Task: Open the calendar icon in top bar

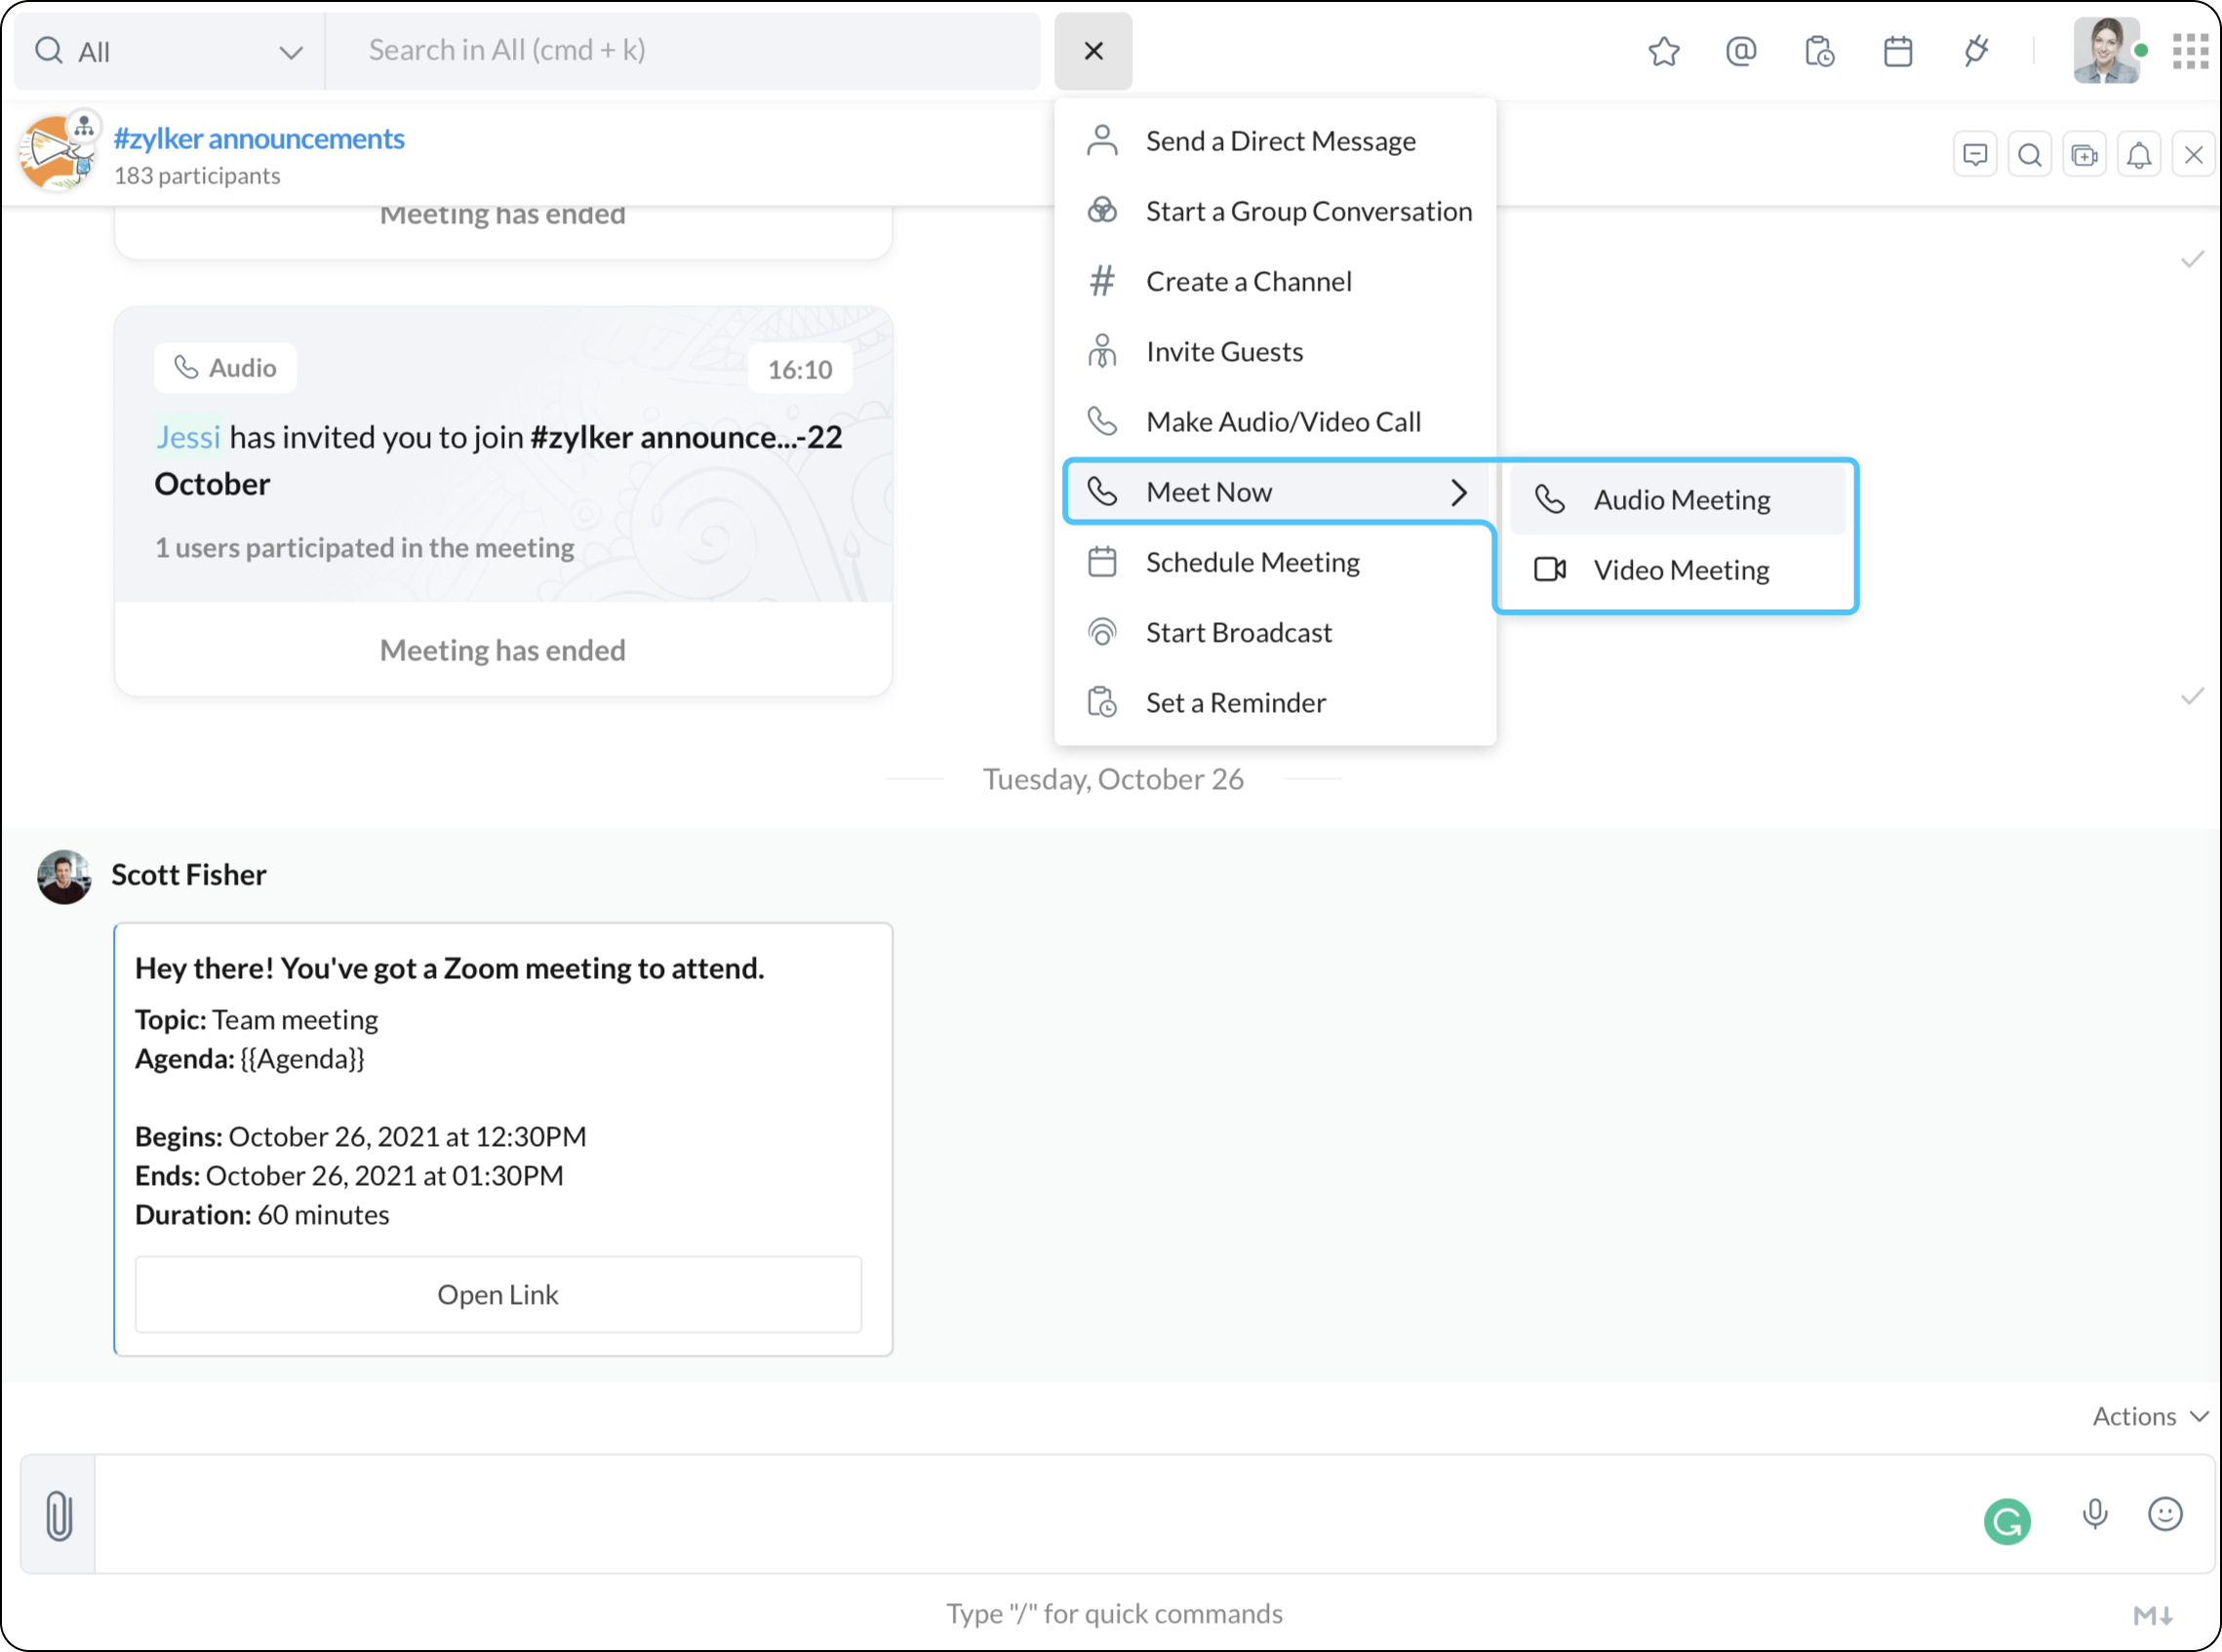Action: pyautogui.click(x=1897, y=51)
